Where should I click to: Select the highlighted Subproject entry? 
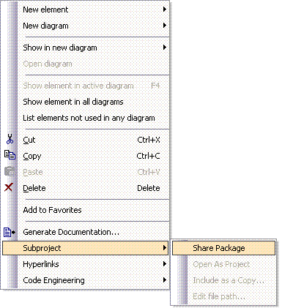(x=86, y=248)
